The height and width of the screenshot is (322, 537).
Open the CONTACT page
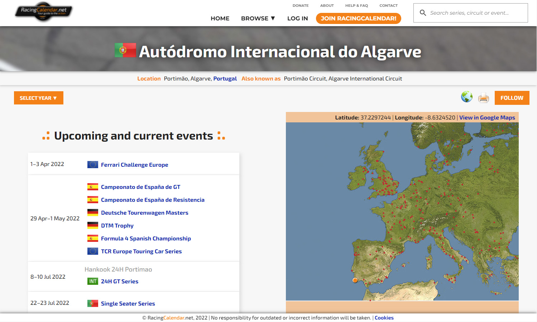point(389,5)
